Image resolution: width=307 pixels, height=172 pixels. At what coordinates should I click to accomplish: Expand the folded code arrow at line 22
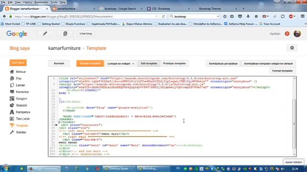point(57,125)
